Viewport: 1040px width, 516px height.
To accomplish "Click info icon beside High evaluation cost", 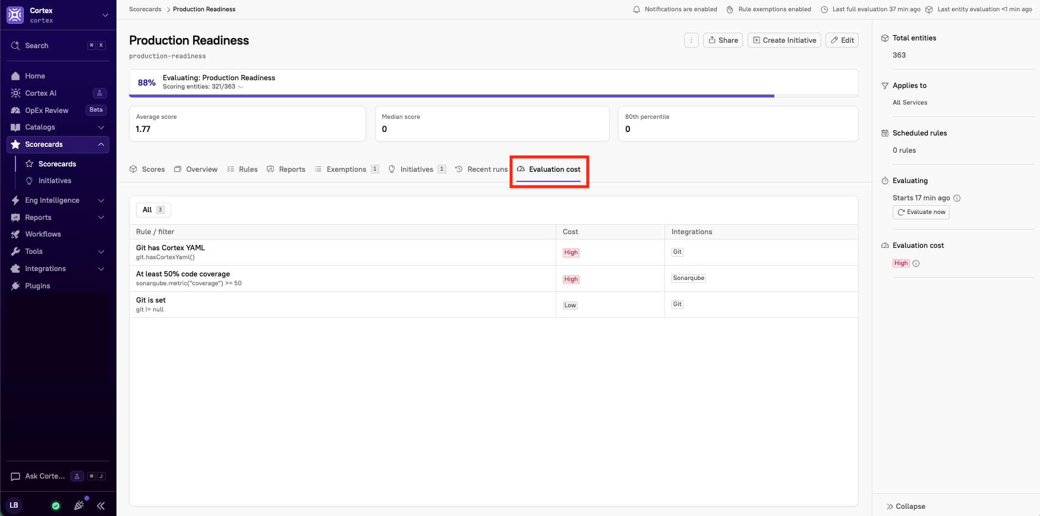I will pos(916,263).
